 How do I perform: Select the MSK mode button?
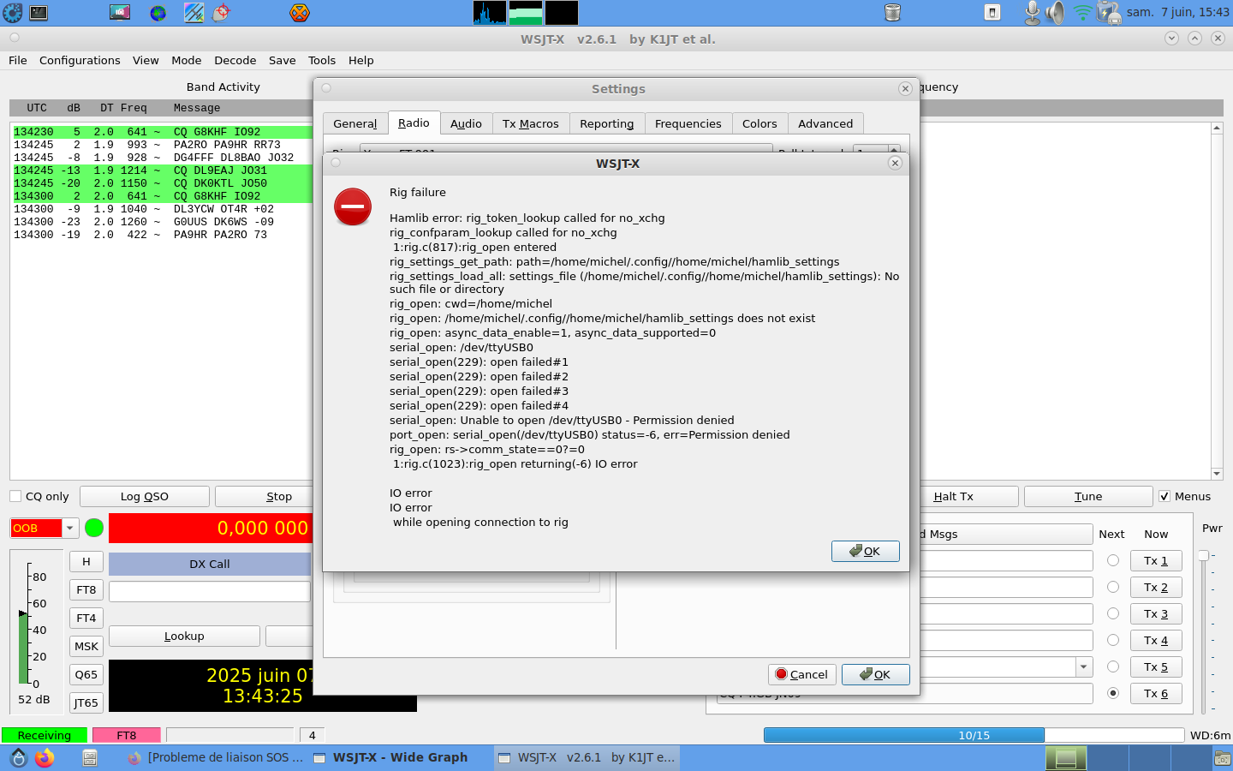click(86, 646)
